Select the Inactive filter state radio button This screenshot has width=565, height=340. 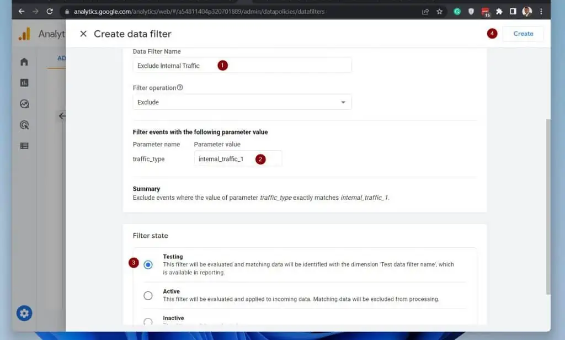[x=148, y=322]
